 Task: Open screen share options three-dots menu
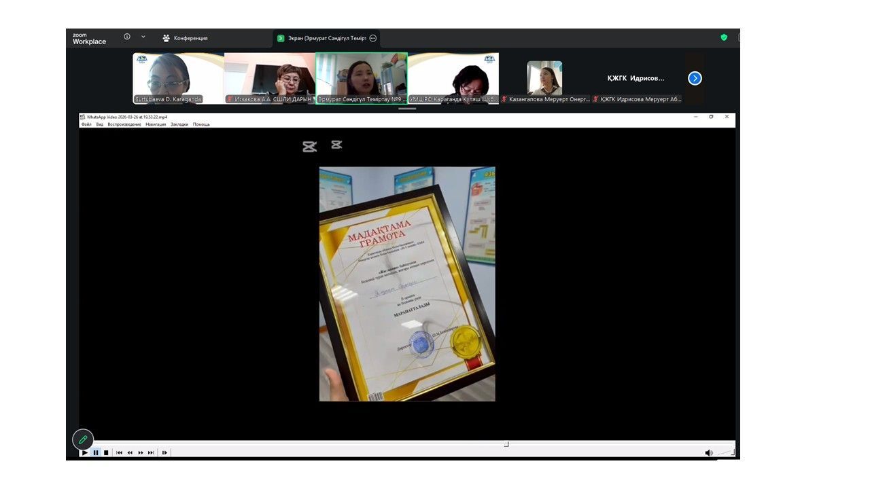[372, 38]
